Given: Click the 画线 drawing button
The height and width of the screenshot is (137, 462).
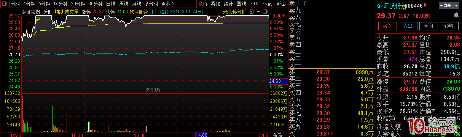Looking at the screenshot, I should pos(241,4).
